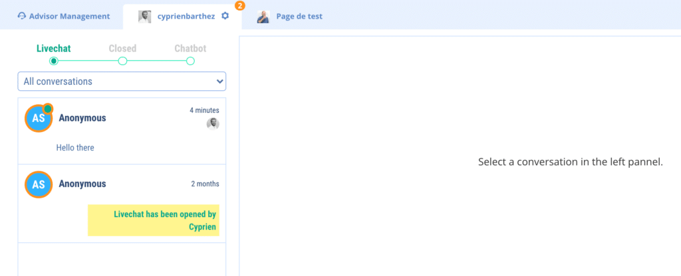
Task: Open the cyprienbarthez tab
Action: click(x=185, y=16)
